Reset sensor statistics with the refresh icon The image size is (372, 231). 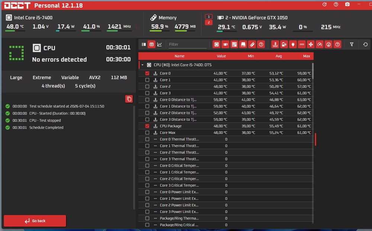[365, 44]
